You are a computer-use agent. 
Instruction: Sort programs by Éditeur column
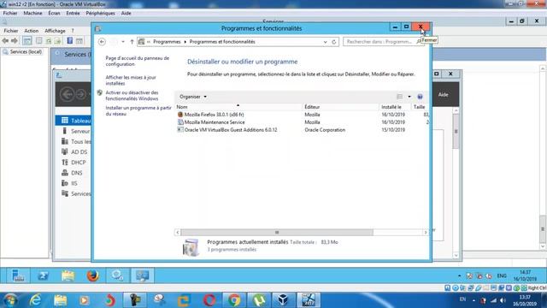[x=340, y=107]
